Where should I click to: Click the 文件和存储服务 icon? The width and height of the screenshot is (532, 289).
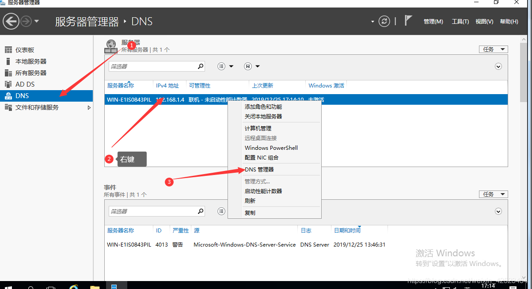(x=8, y=107)
